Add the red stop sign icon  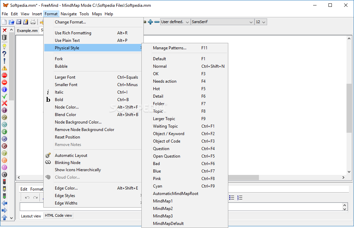4,75
